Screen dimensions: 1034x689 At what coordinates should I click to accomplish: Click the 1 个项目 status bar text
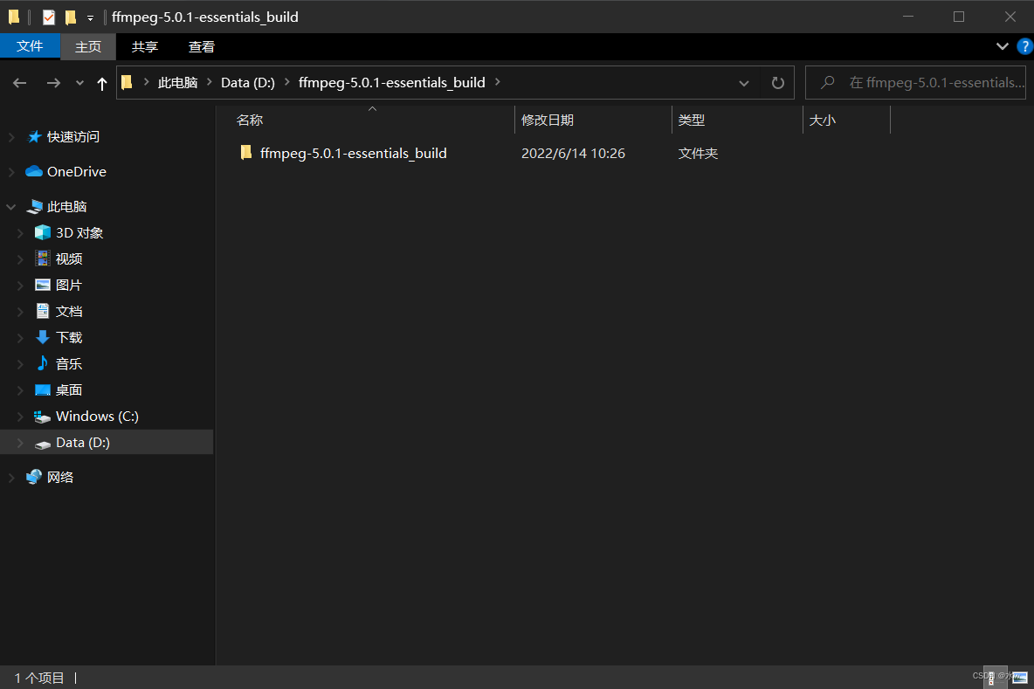pos(39,678)
